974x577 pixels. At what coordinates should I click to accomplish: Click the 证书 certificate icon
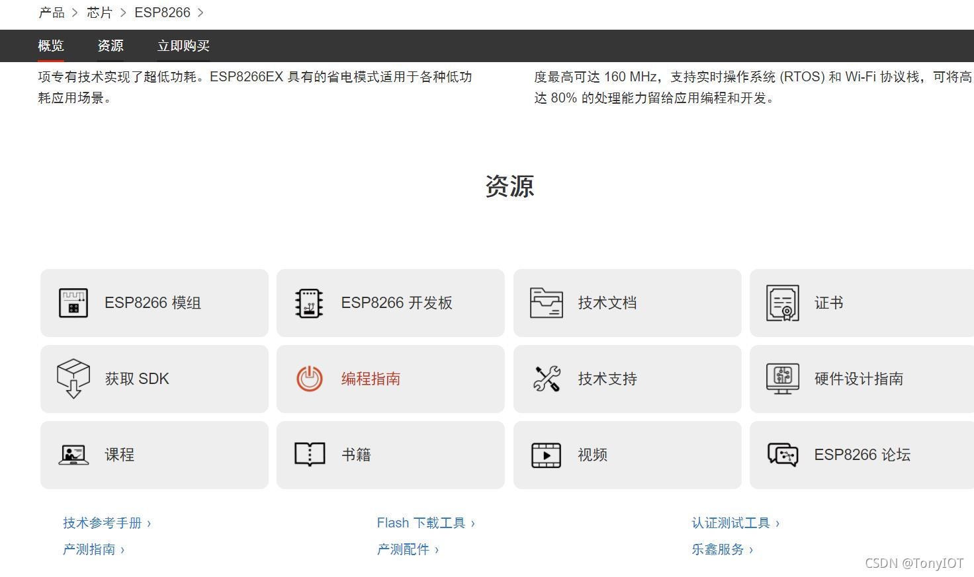click(782, 303)
